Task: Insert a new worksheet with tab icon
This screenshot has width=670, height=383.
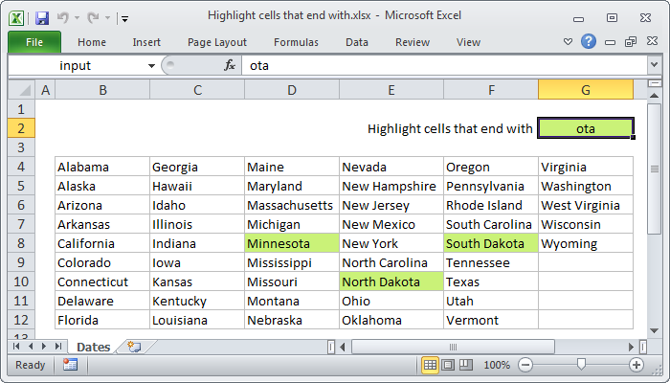Action: tap(134, 347)
